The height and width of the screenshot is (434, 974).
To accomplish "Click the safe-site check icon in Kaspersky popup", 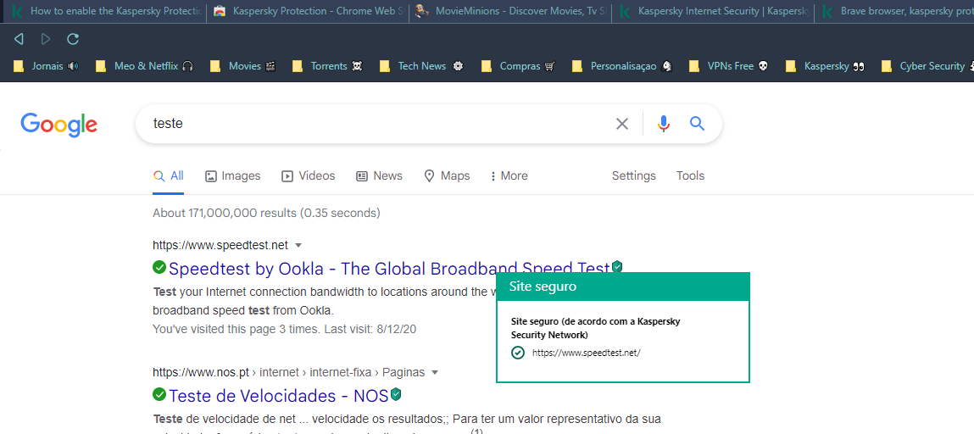I will pos(517,353).
